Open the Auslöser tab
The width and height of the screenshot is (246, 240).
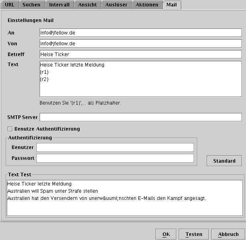pos(116,5)
